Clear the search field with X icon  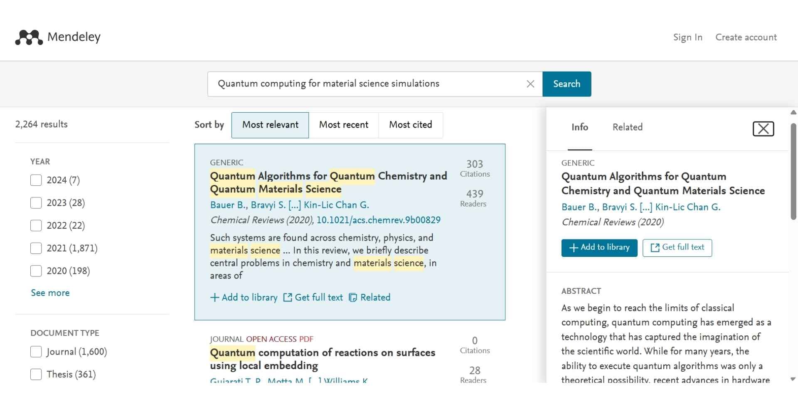530,84
